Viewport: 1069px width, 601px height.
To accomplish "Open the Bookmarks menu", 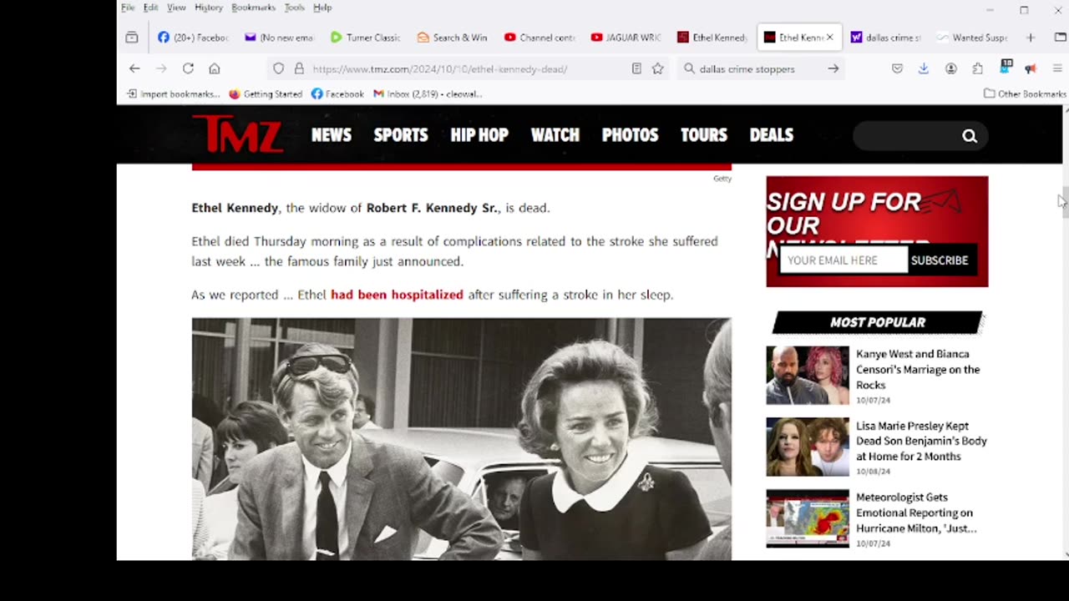I will 253,8.
